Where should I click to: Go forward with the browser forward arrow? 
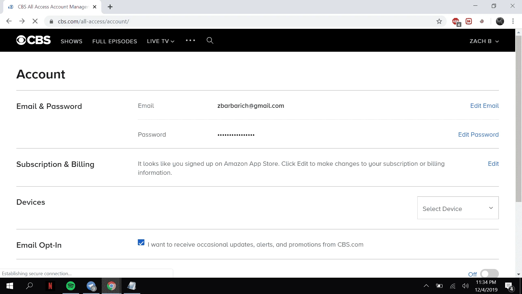[22, 21]
